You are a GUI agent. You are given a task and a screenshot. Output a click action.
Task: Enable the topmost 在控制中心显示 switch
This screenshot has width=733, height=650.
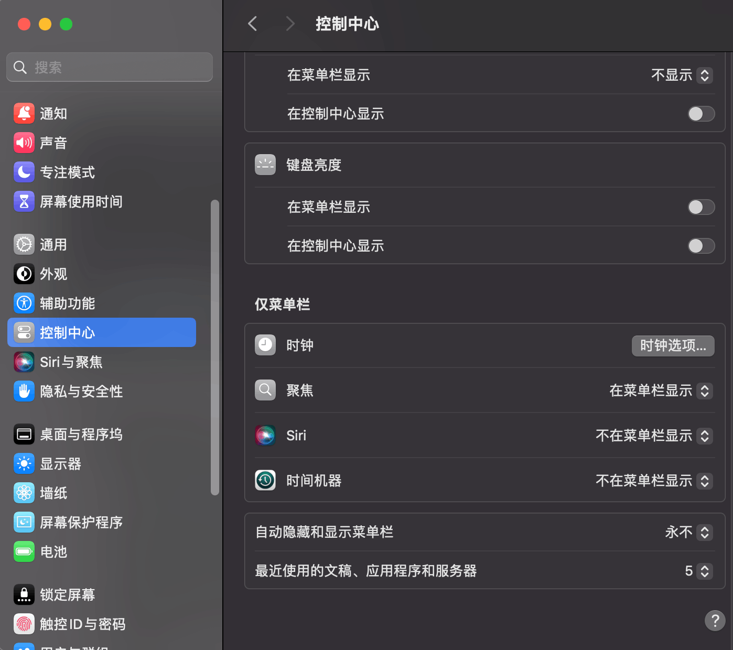(701, 114)
